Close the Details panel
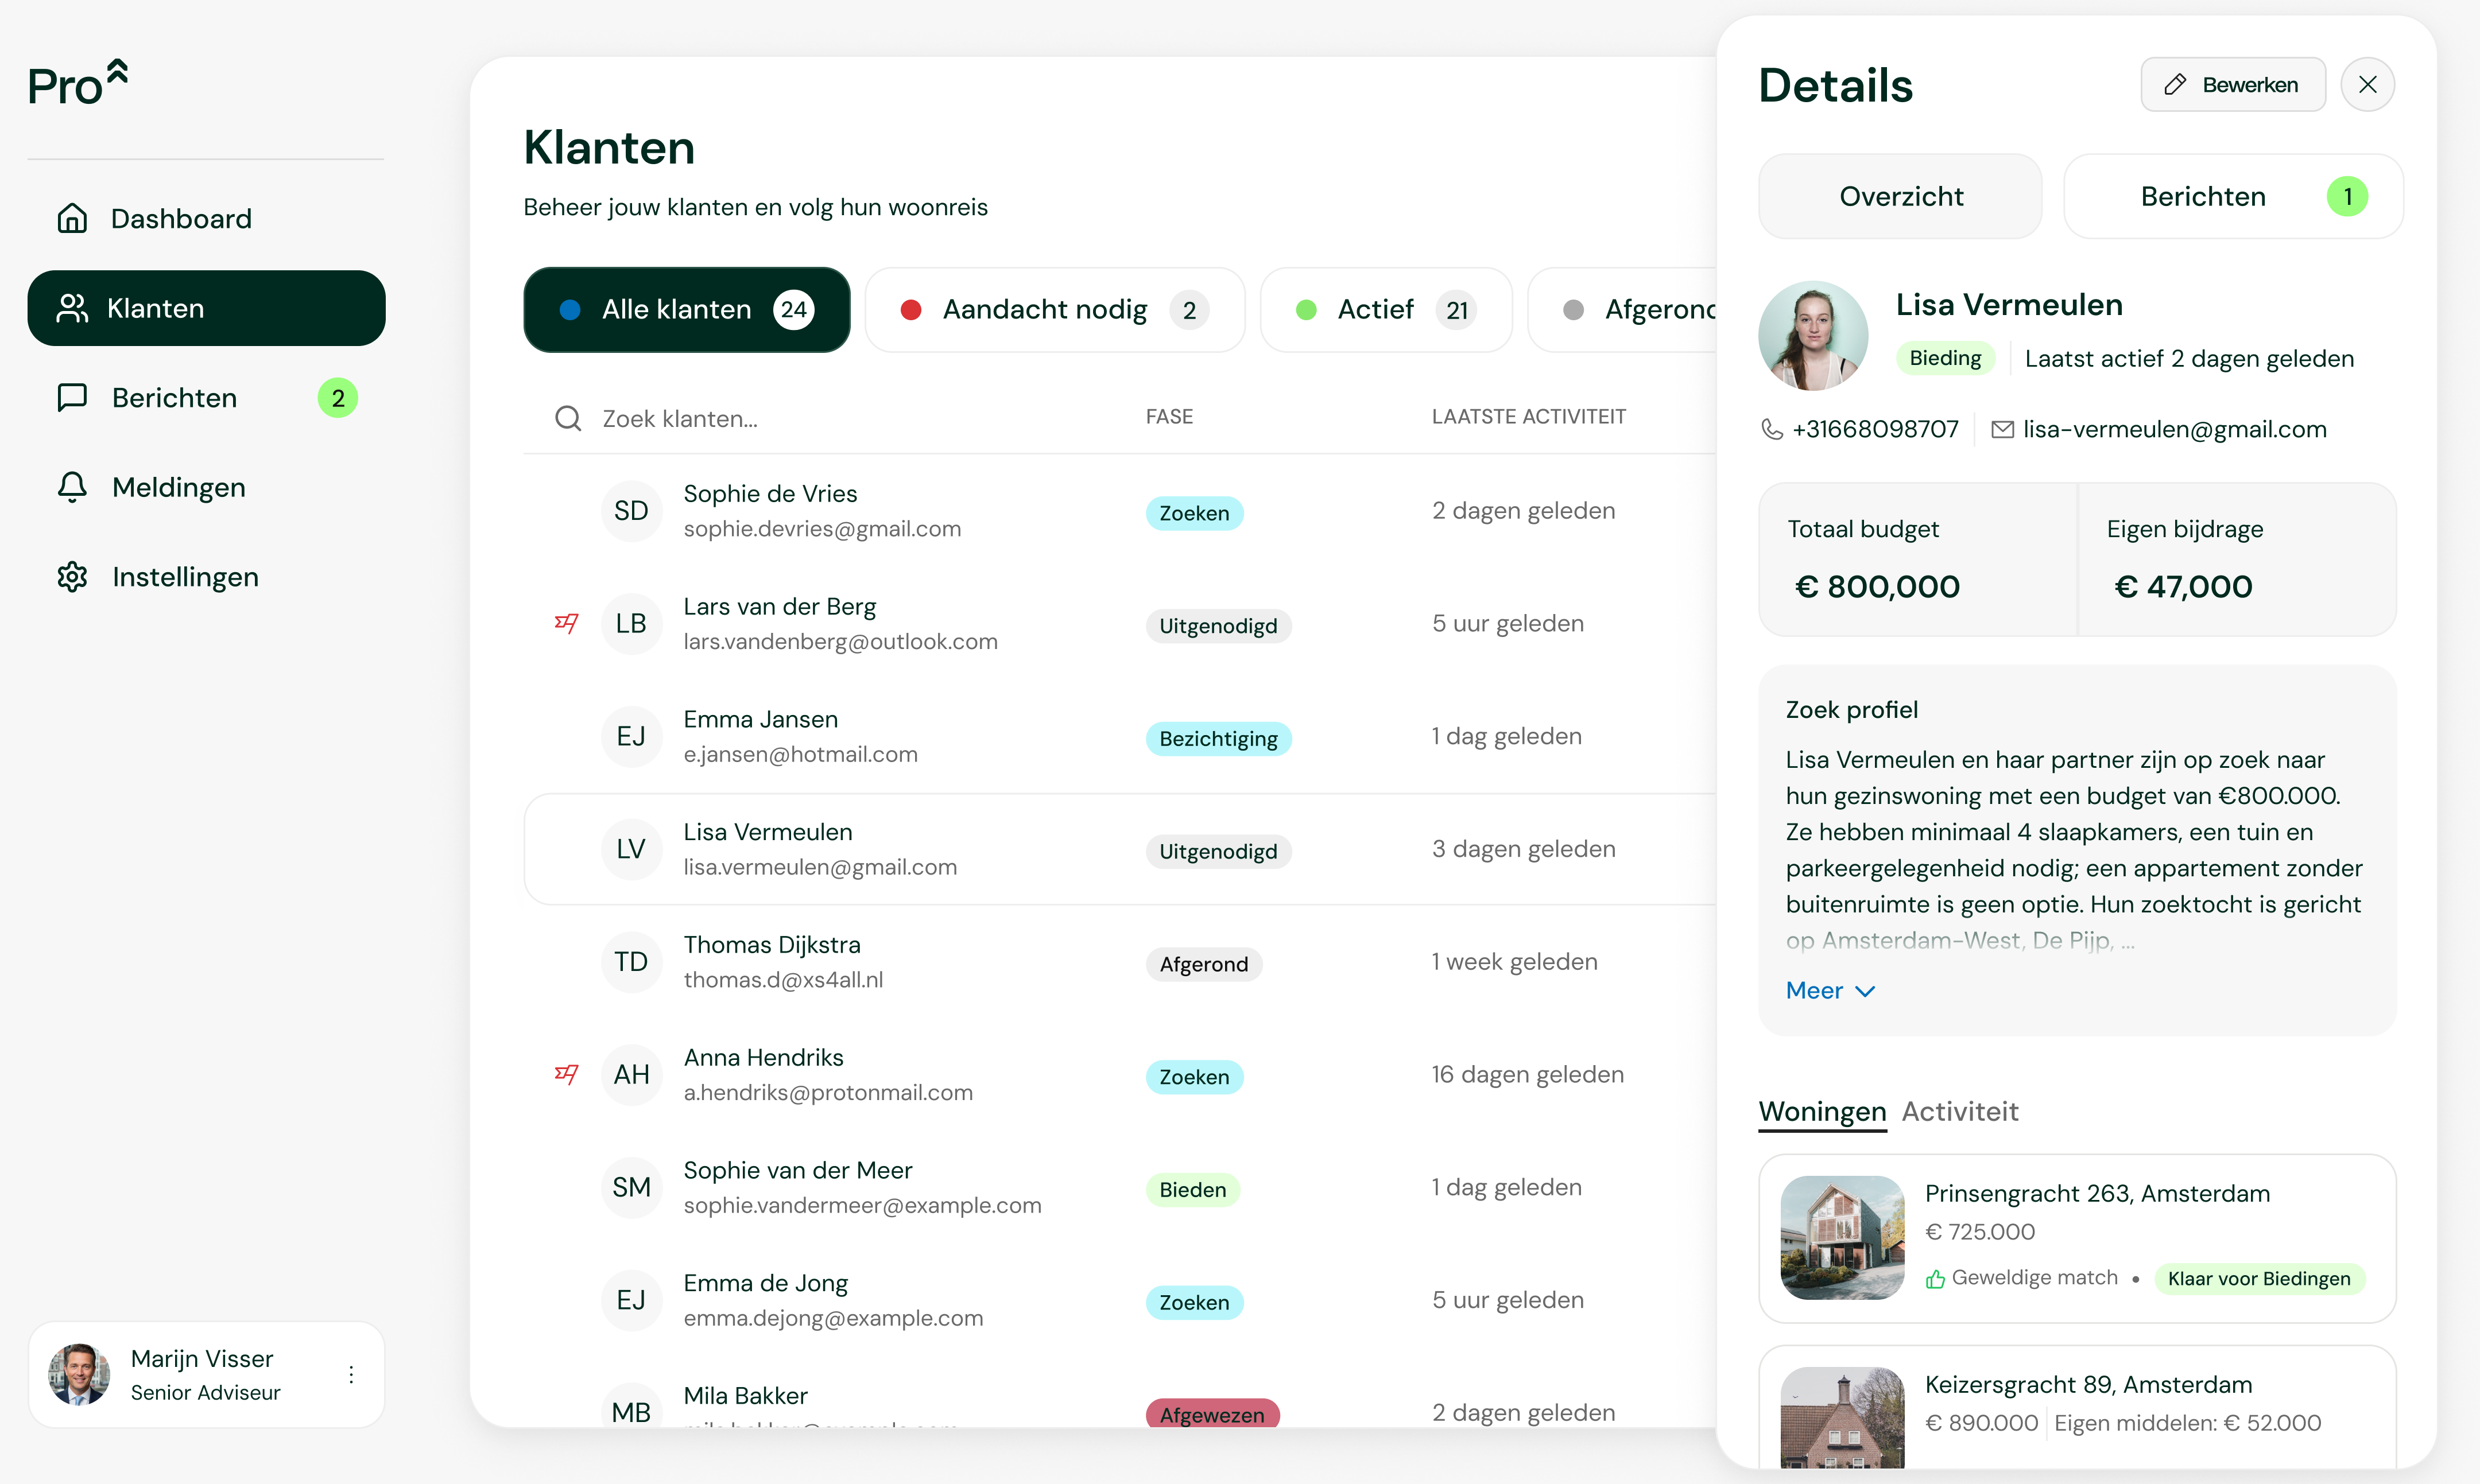The width and height of the screenshot is (2480, 1484). (x=2368, y=84)
